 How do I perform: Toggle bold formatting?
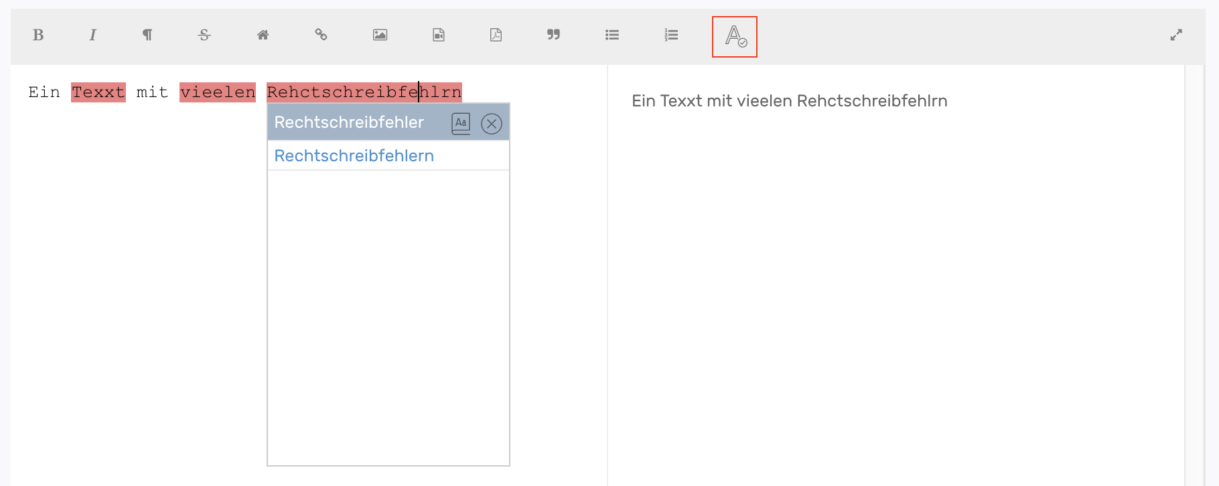tap(38, 35)
